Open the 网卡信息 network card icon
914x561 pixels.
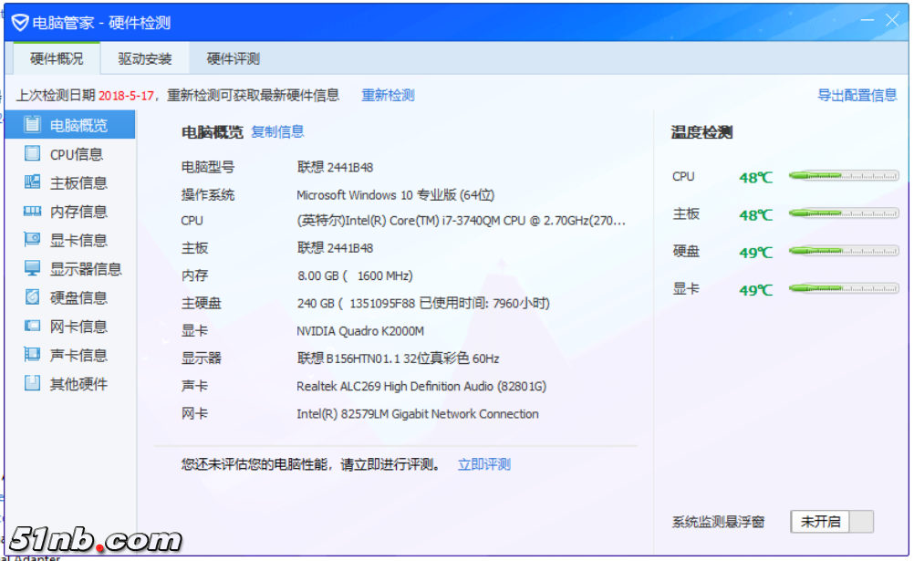(x=33, y=327)
